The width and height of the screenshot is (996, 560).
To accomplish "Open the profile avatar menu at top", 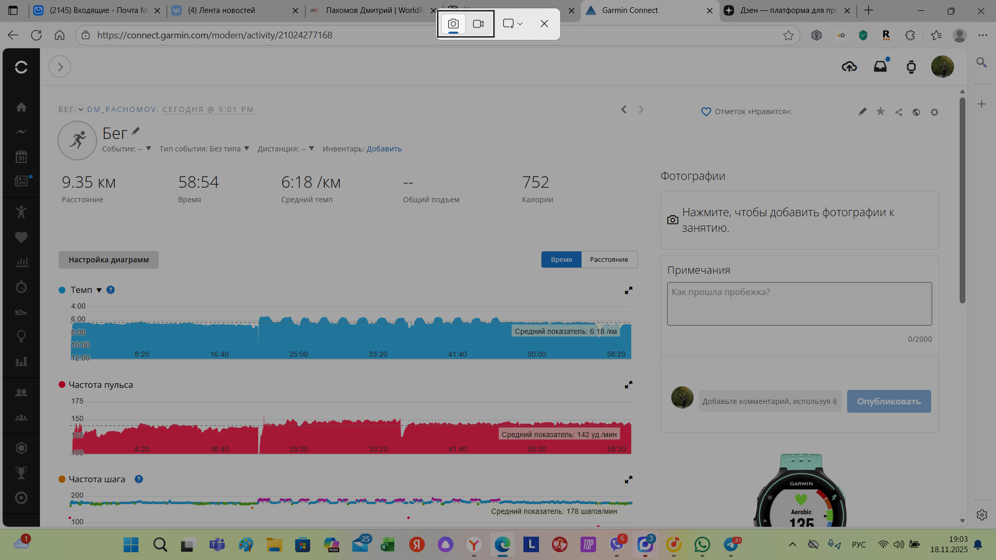I will coord(942,66).
